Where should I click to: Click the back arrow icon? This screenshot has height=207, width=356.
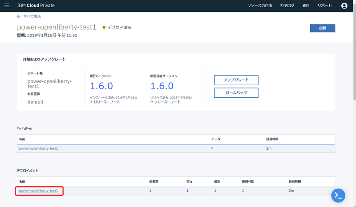[x=19, y=16]
